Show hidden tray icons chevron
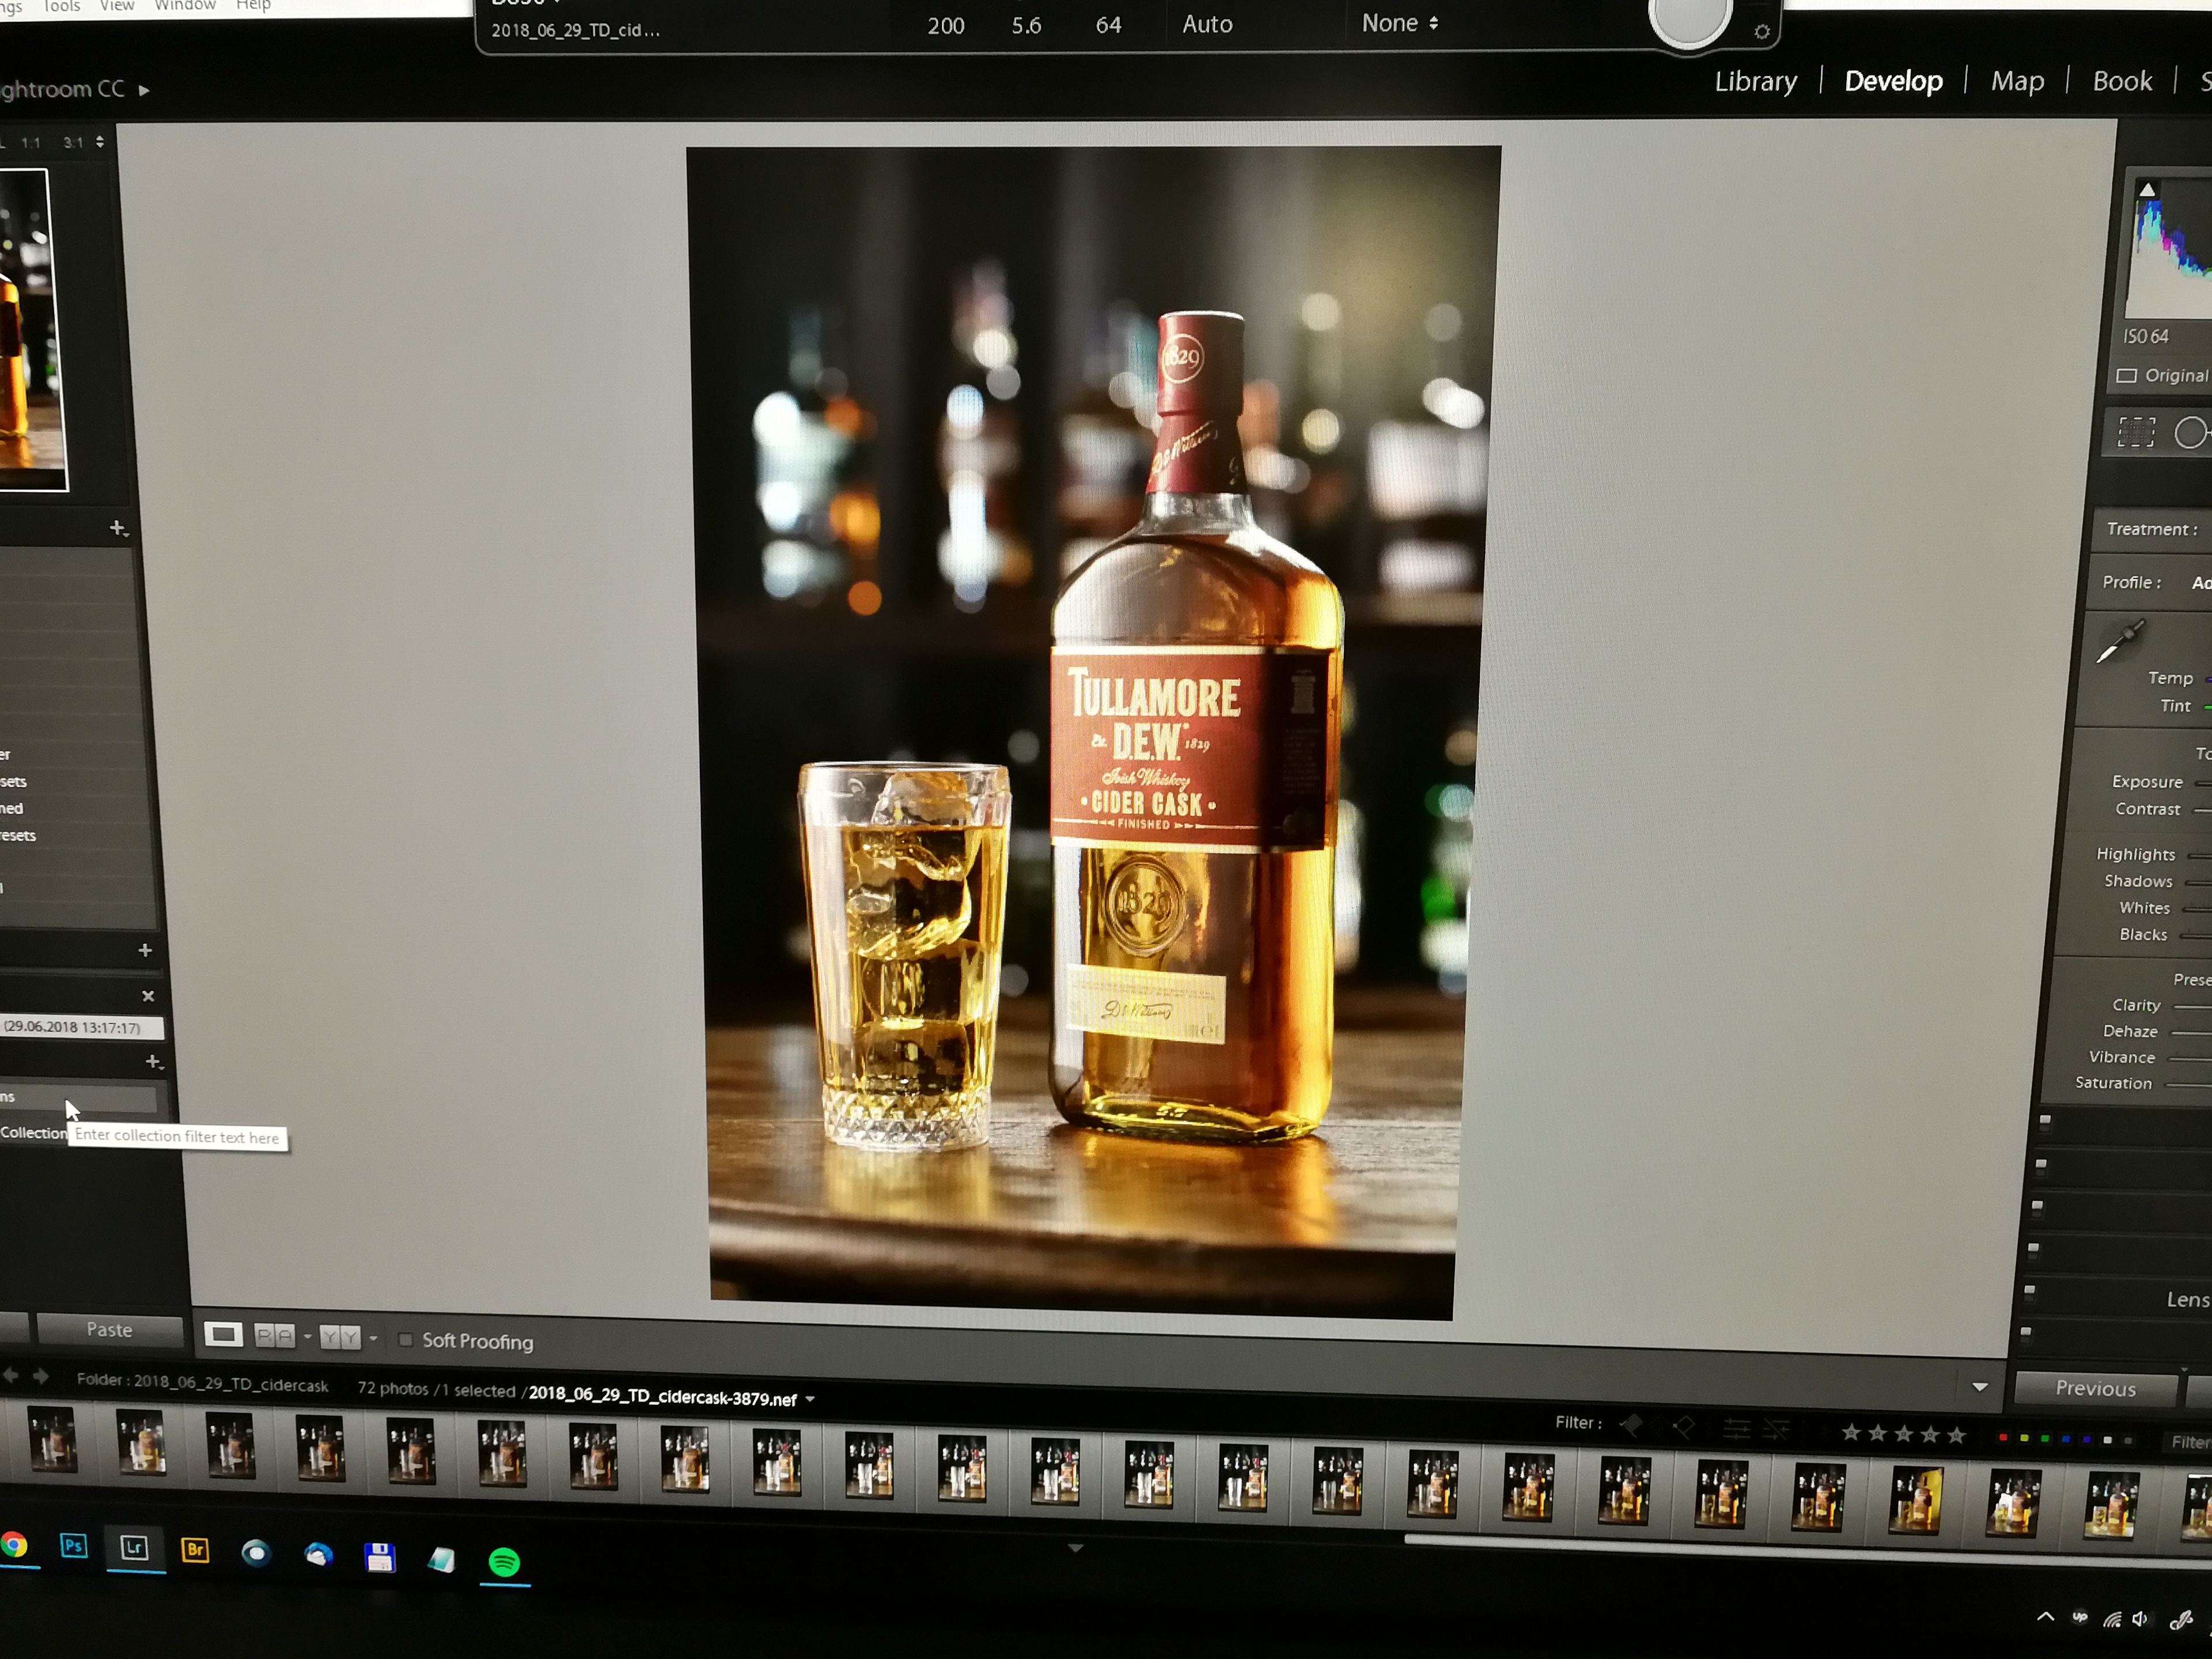This screenshot has height=1659, width=2212. click(2046, 1616)
